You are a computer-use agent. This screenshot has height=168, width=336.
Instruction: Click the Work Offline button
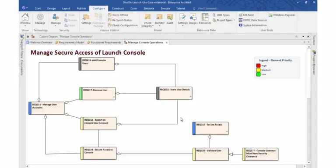[118, 15]
